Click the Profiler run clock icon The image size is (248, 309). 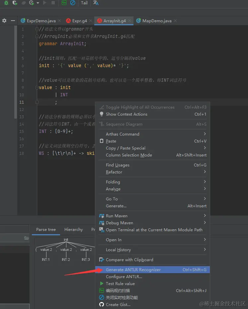click(x=32, y=3)
